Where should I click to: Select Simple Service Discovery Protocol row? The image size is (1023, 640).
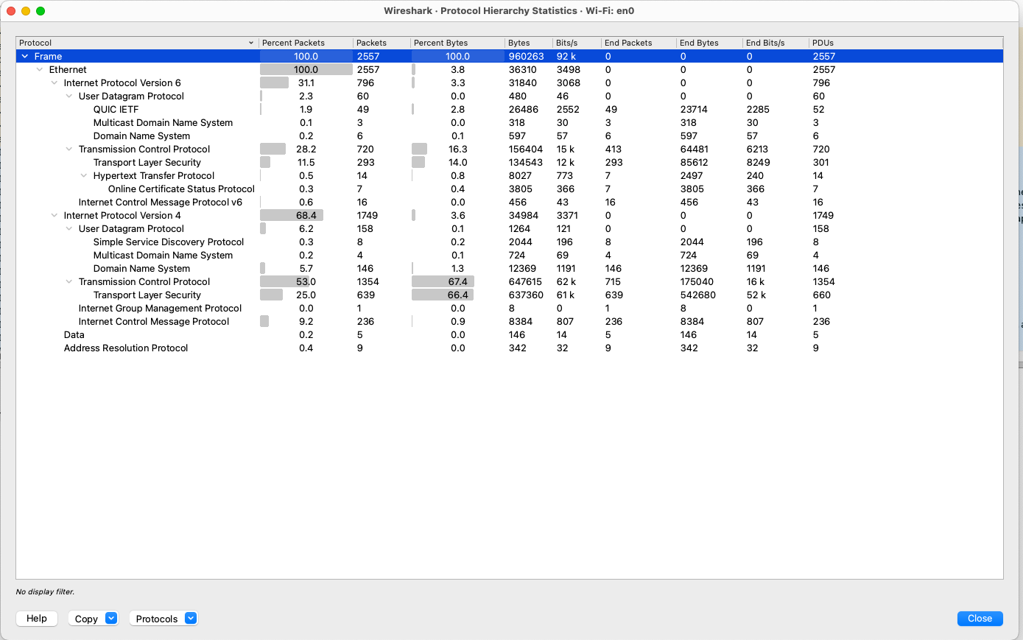coord(510,242)
